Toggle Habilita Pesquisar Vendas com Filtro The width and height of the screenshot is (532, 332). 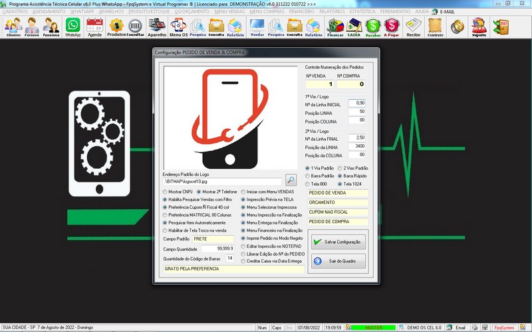pyautogui.click(x=197, y=200)
